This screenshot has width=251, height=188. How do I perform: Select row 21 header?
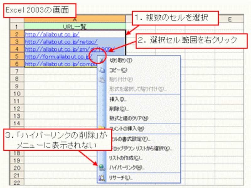[17, 175]
